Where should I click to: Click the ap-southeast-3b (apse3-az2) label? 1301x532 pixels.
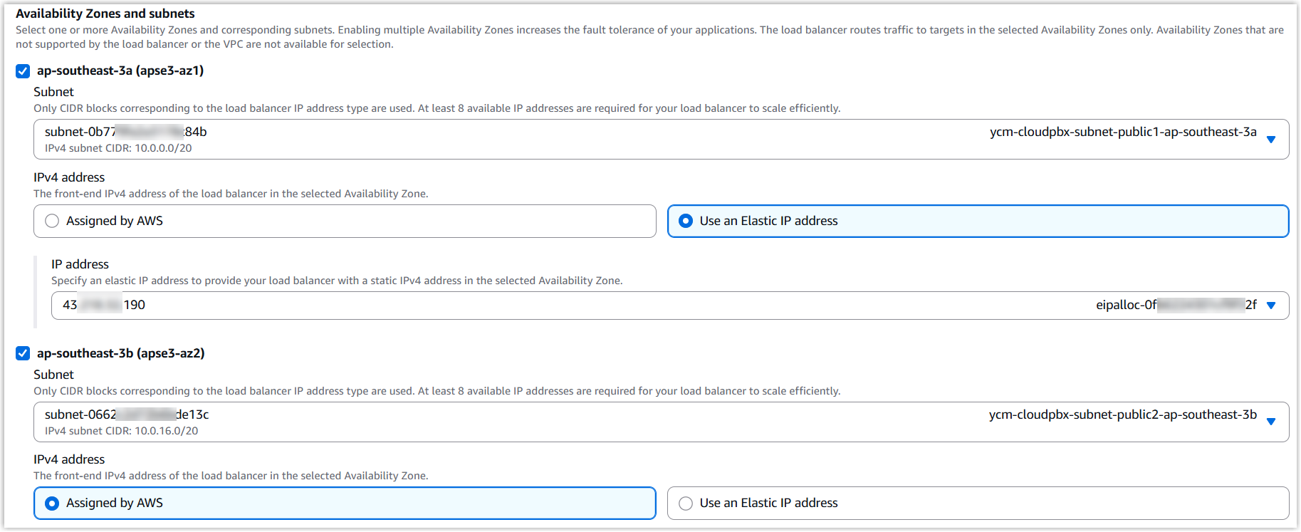[x=121, y=354]
